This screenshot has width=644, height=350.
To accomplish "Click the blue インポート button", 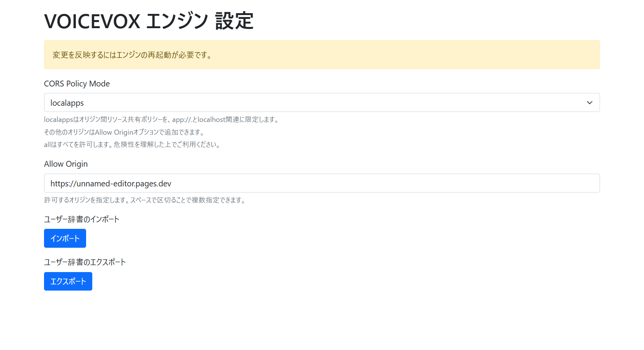I will [x=65, y=238].
